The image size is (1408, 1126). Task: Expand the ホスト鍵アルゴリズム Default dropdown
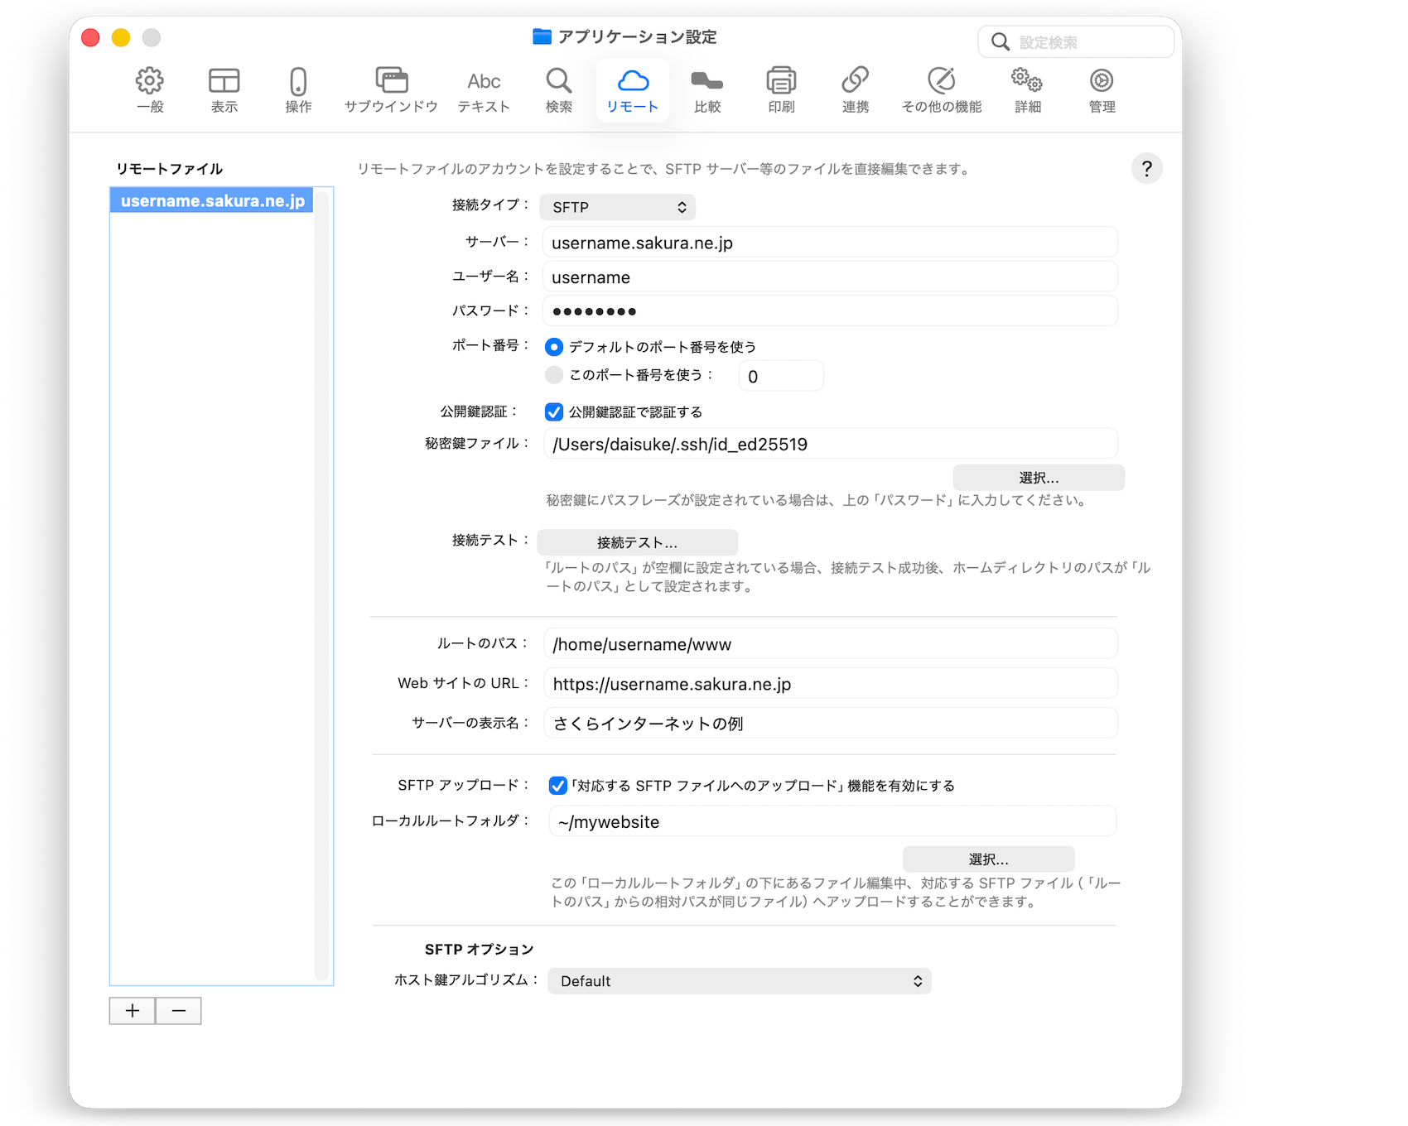(x=739, y=981)
